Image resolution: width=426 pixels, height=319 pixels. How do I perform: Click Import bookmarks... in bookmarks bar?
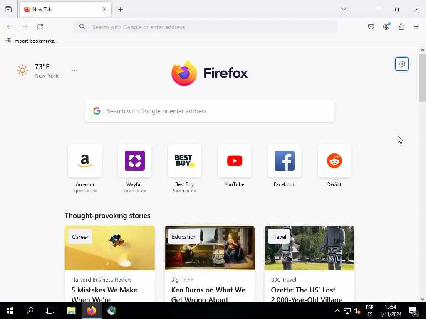[x=32, y=41]
